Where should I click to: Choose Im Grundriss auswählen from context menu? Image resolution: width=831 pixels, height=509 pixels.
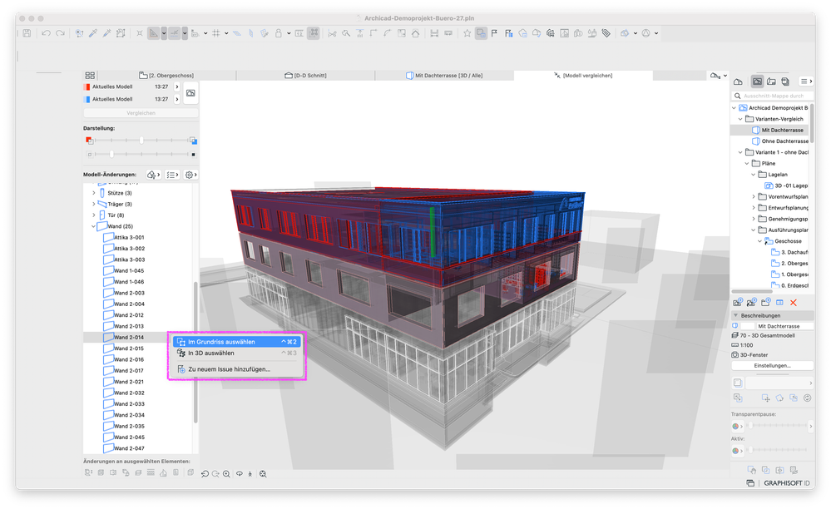(237, 342)
